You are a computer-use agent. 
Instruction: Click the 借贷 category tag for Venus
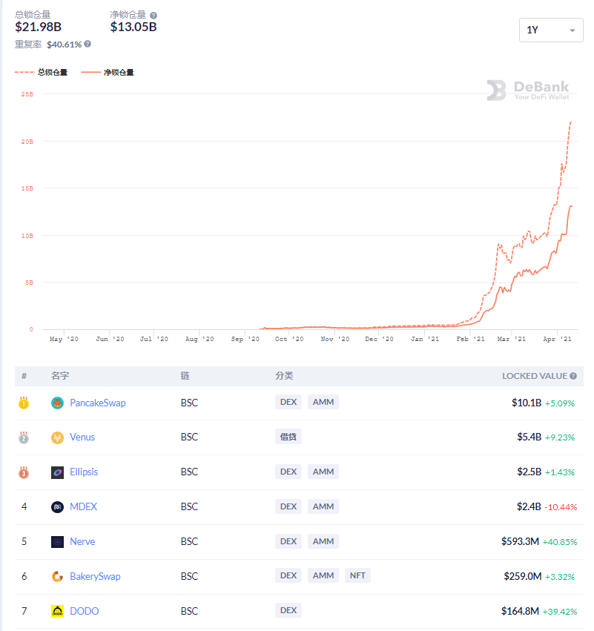(x=288, y=437)
